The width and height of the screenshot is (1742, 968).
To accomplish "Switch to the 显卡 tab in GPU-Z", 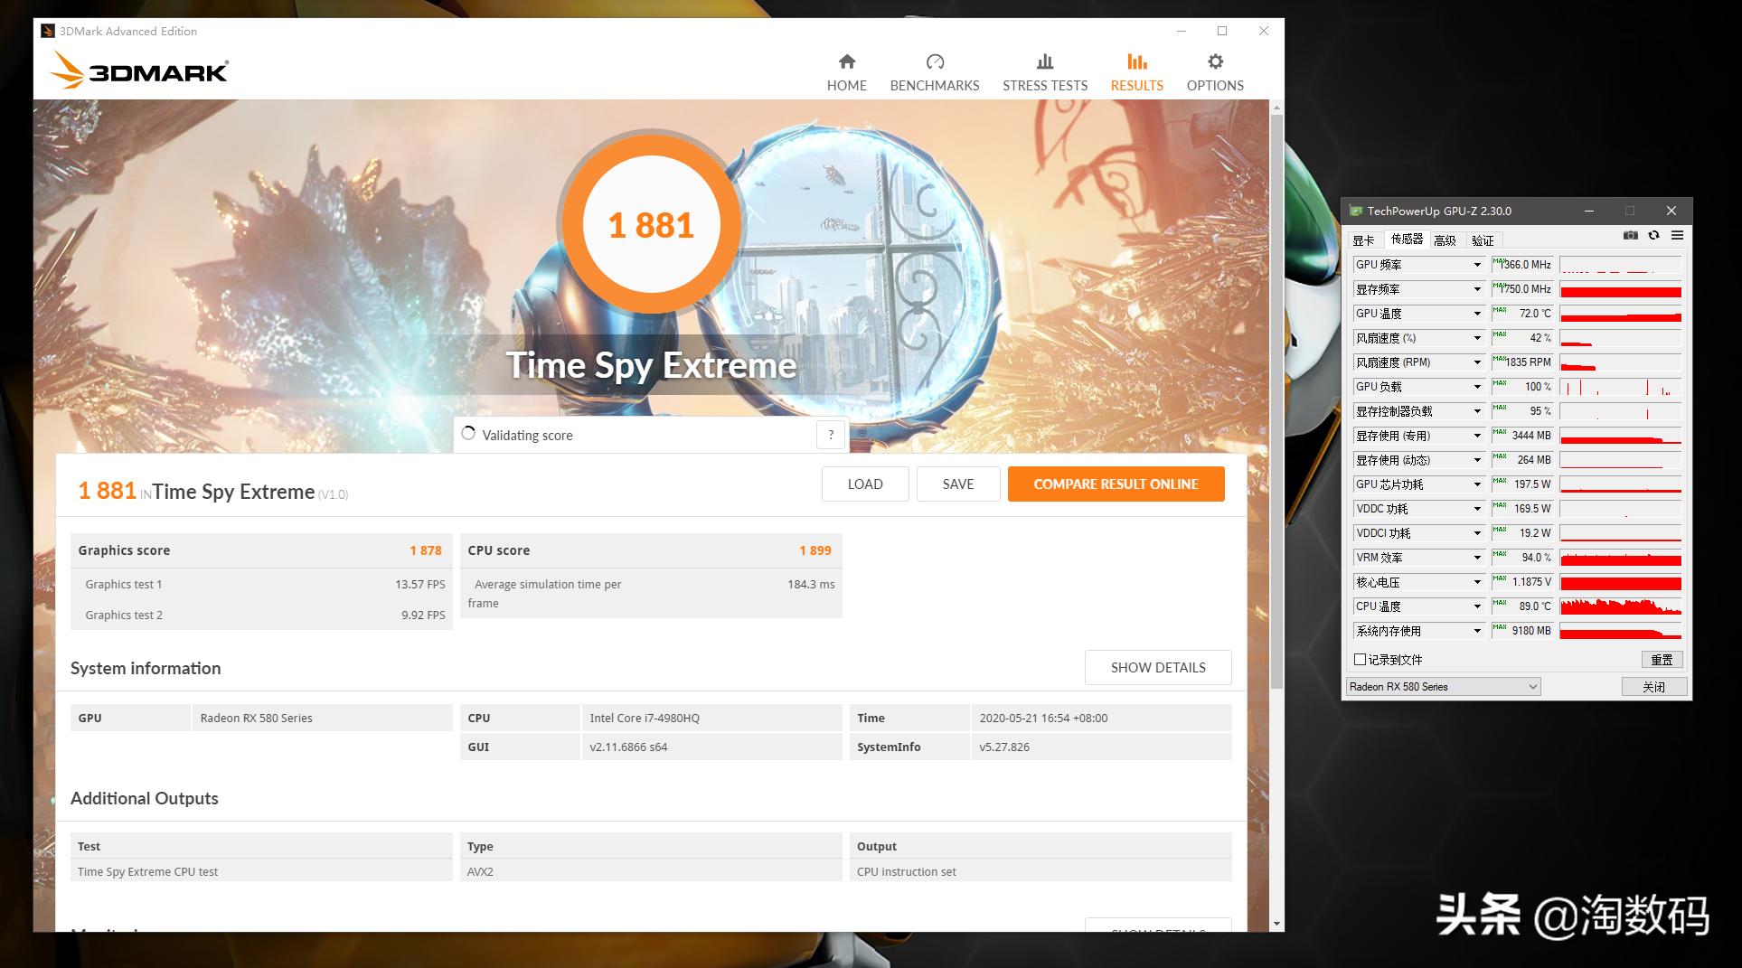I will pyautogui.click(x=1363, y=240).
